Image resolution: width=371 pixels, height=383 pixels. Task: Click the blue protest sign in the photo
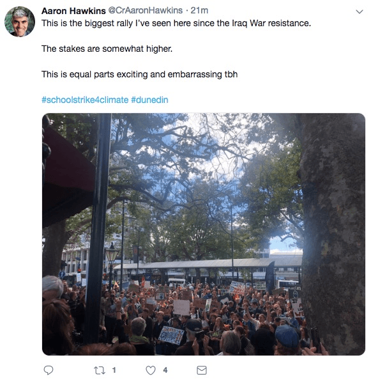click(x=170, y=335)
